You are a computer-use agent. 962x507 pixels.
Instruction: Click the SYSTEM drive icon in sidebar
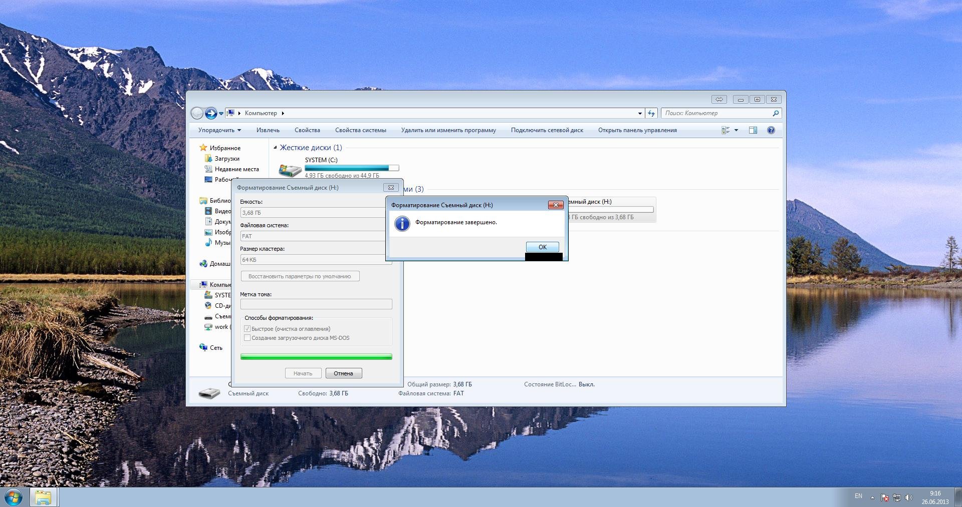click(208, 295)
